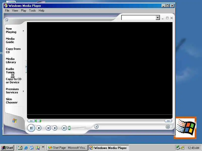
Task: Minimize the inner player frame
Action: tap(163, 18)
